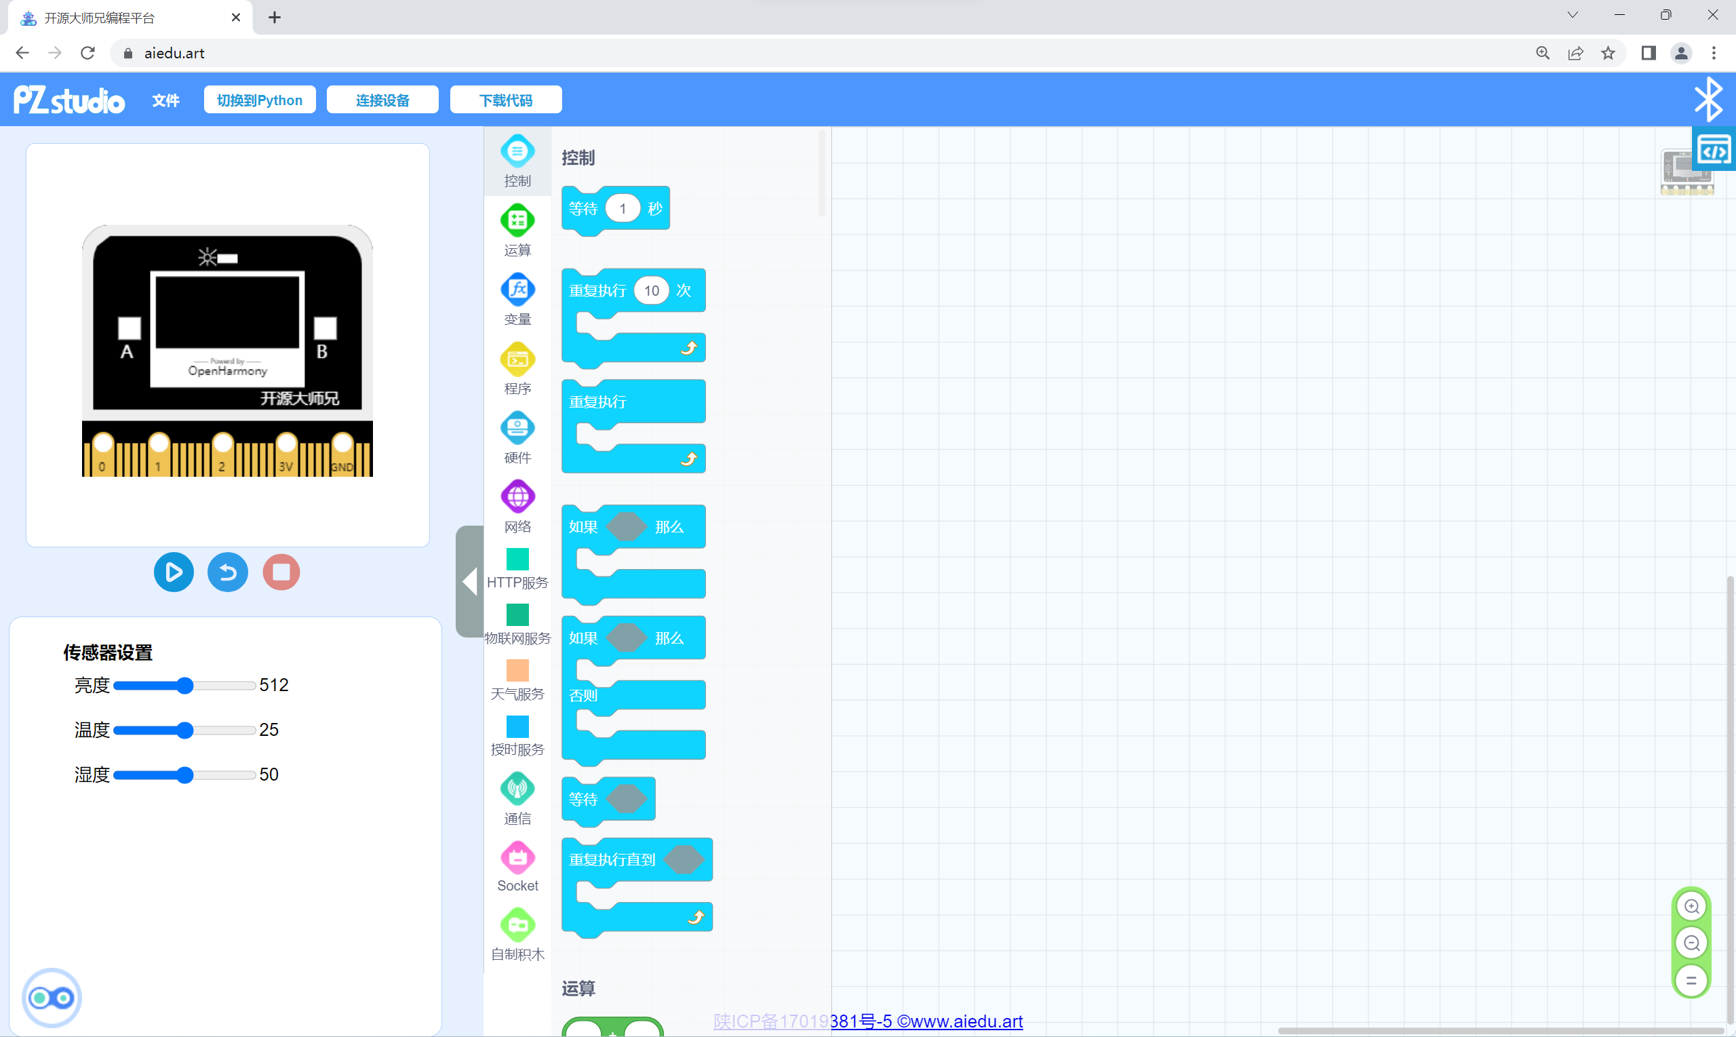Zoom in the workspace canvas

pos(1691,906)
